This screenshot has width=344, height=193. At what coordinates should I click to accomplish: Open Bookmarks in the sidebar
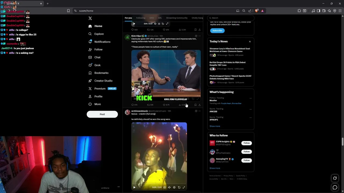pos(98,73)
